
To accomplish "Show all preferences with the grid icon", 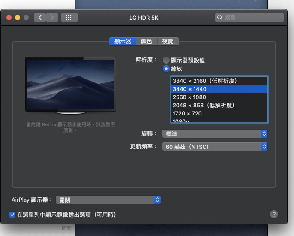I will pyautogui.click(x=69, y=18).
